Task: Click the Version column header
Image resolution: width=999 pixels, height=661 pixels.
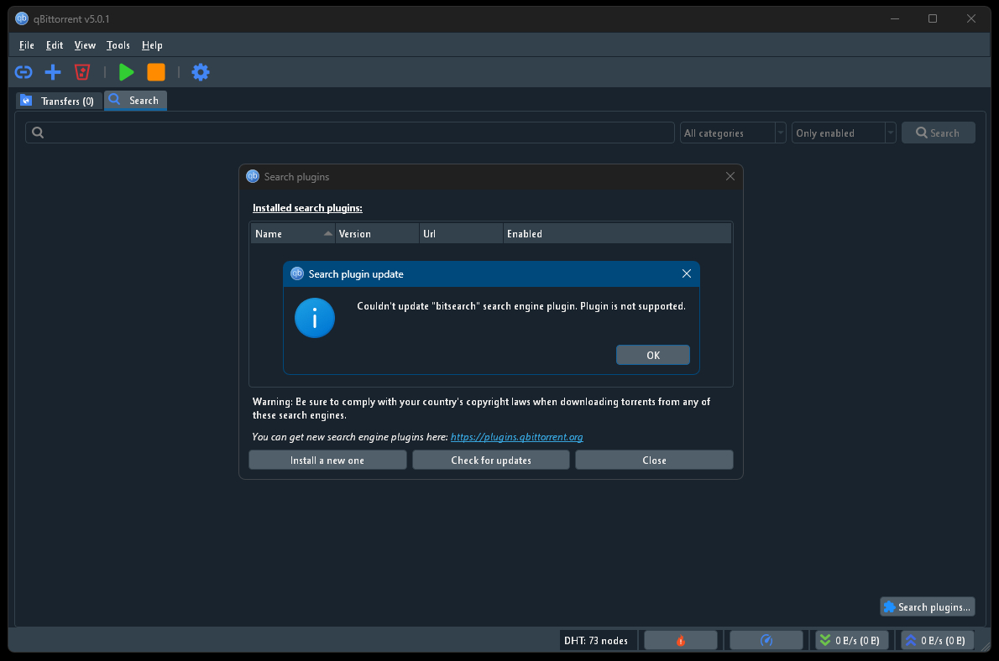Action: click(377, 234)
